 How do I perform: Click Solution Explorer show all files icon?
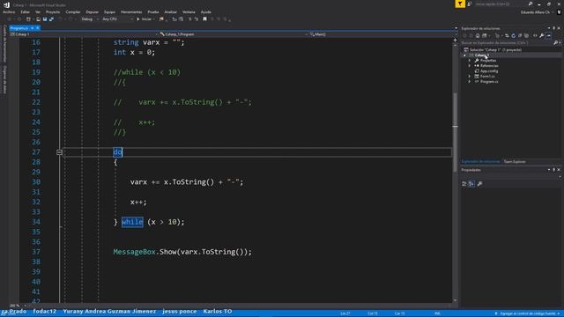coord(526,35)
